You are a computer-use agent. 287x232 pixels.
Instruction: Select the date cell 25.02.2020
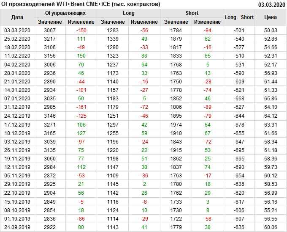point(17,39)
